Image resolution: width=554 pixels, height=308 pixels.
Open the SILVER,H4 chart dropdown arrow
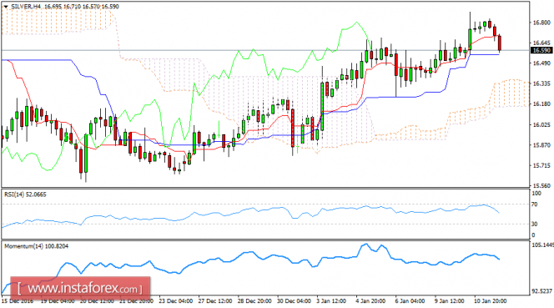(6, 7)
